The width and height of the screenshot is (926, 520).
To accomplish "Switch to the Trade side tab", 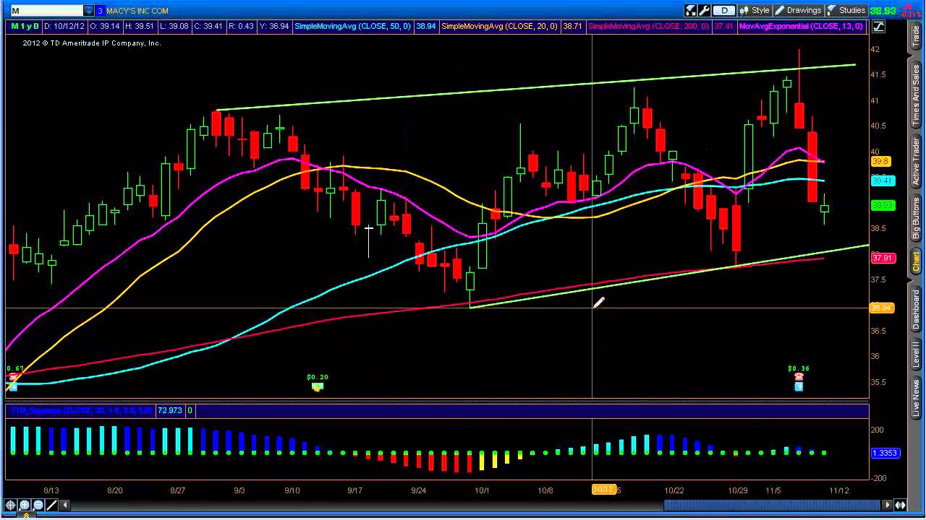I will coord(916,37).
